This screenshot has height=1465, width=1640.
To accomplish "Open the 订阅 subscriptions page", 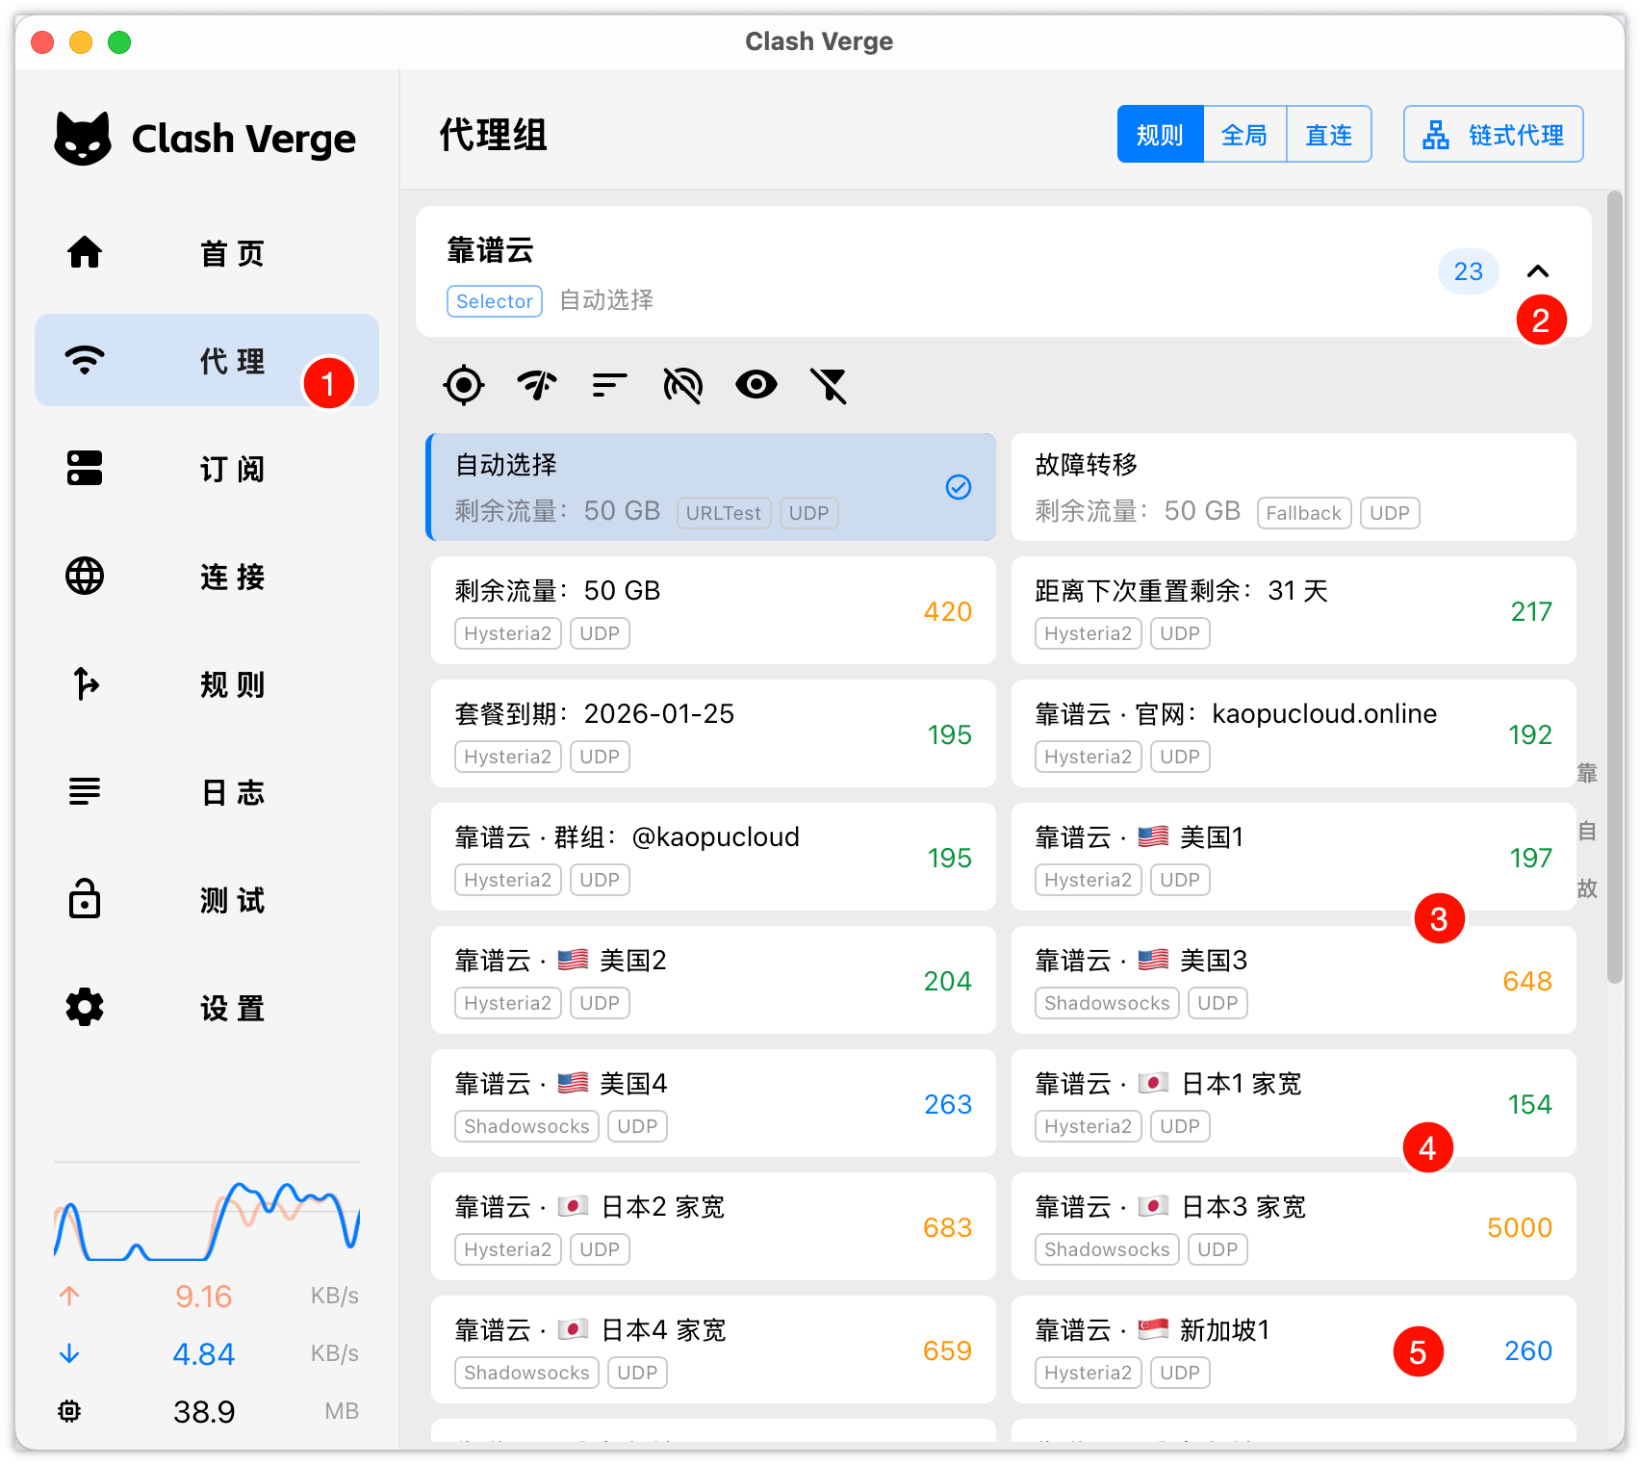I will (x=207, y=469).
